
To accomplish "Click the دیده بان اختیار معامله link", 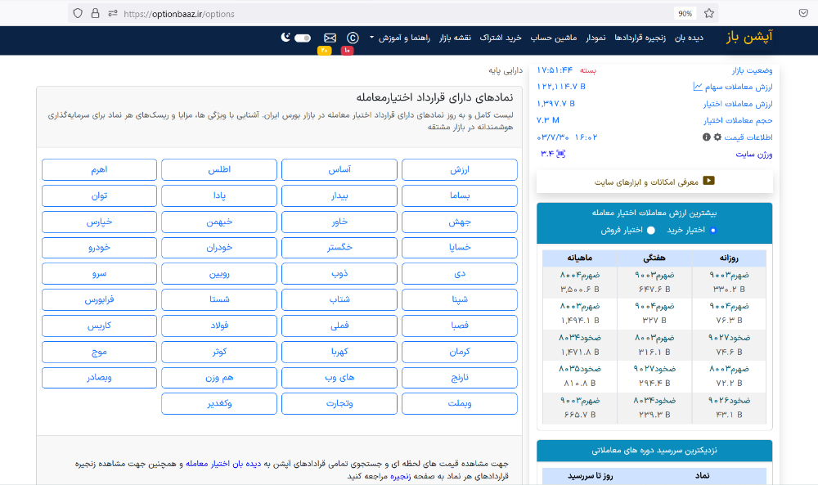I will click(x=223, y=464).
